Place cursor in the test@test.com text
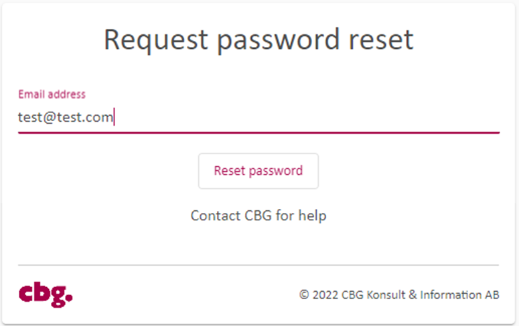 [x=66, y=118]
